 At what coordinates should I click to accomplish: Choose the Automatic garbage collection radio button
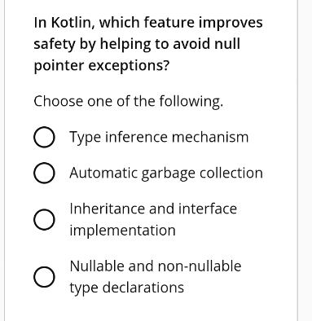click(44, 173)
